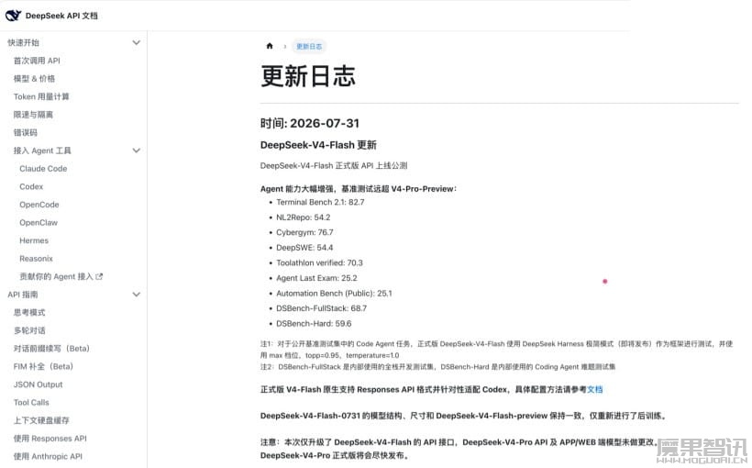Click NL2Repo: 54.2 list entry

[304, 217]
